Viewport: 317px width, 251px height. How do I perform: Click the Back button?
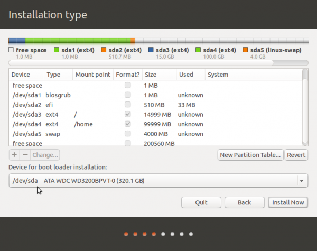point(244,202)
